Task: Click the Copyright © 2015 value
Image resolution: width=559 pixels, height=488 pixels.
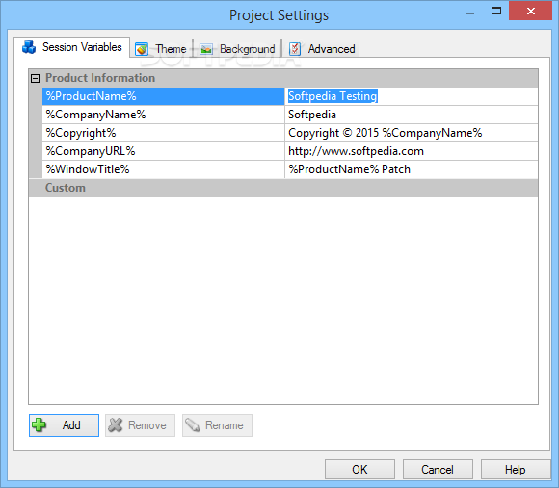Action: (412, 133)
